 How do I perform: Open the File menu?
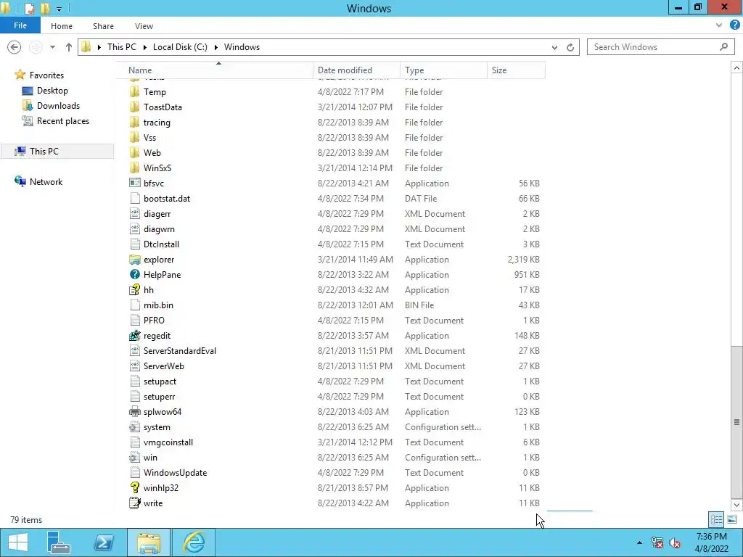[x=20, y=25]
